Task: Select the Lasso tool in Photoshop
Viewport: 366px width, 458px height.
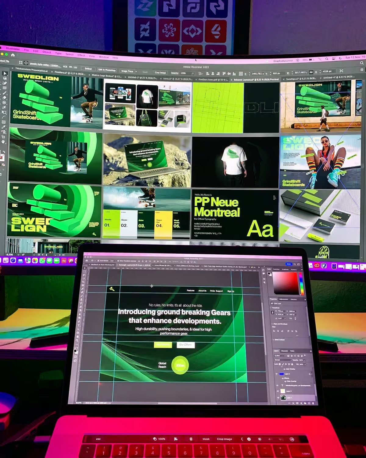Action: 84,275
